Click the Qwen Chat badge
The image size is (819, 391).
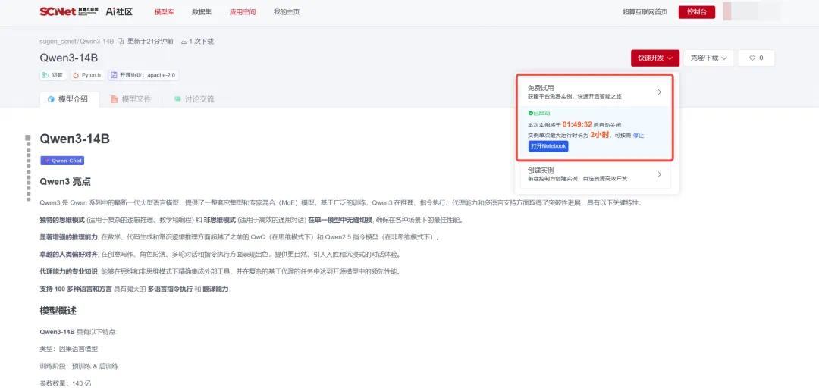(63, 161)
